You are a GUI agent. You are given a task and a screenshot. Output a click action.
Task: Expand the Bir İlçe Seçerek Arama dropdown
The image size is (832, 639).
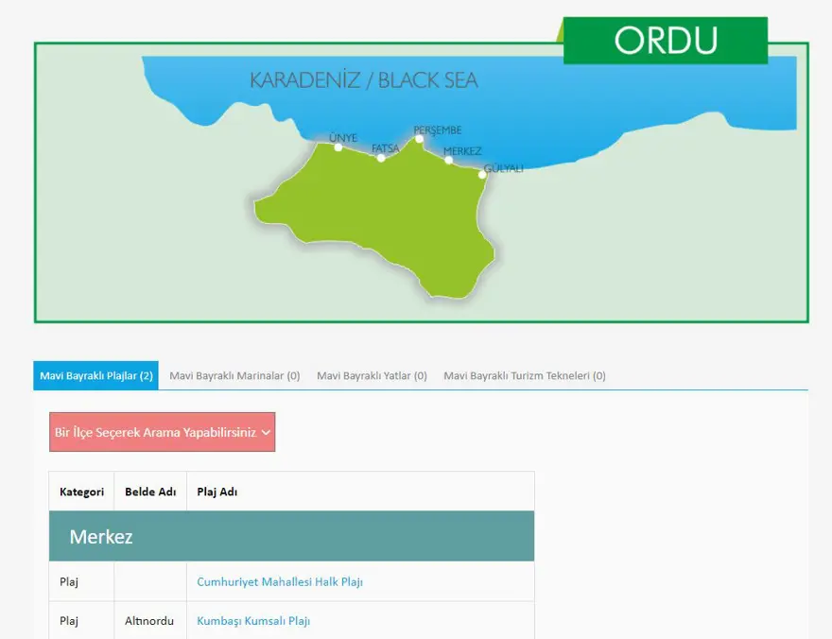click(x=163, y=432)
